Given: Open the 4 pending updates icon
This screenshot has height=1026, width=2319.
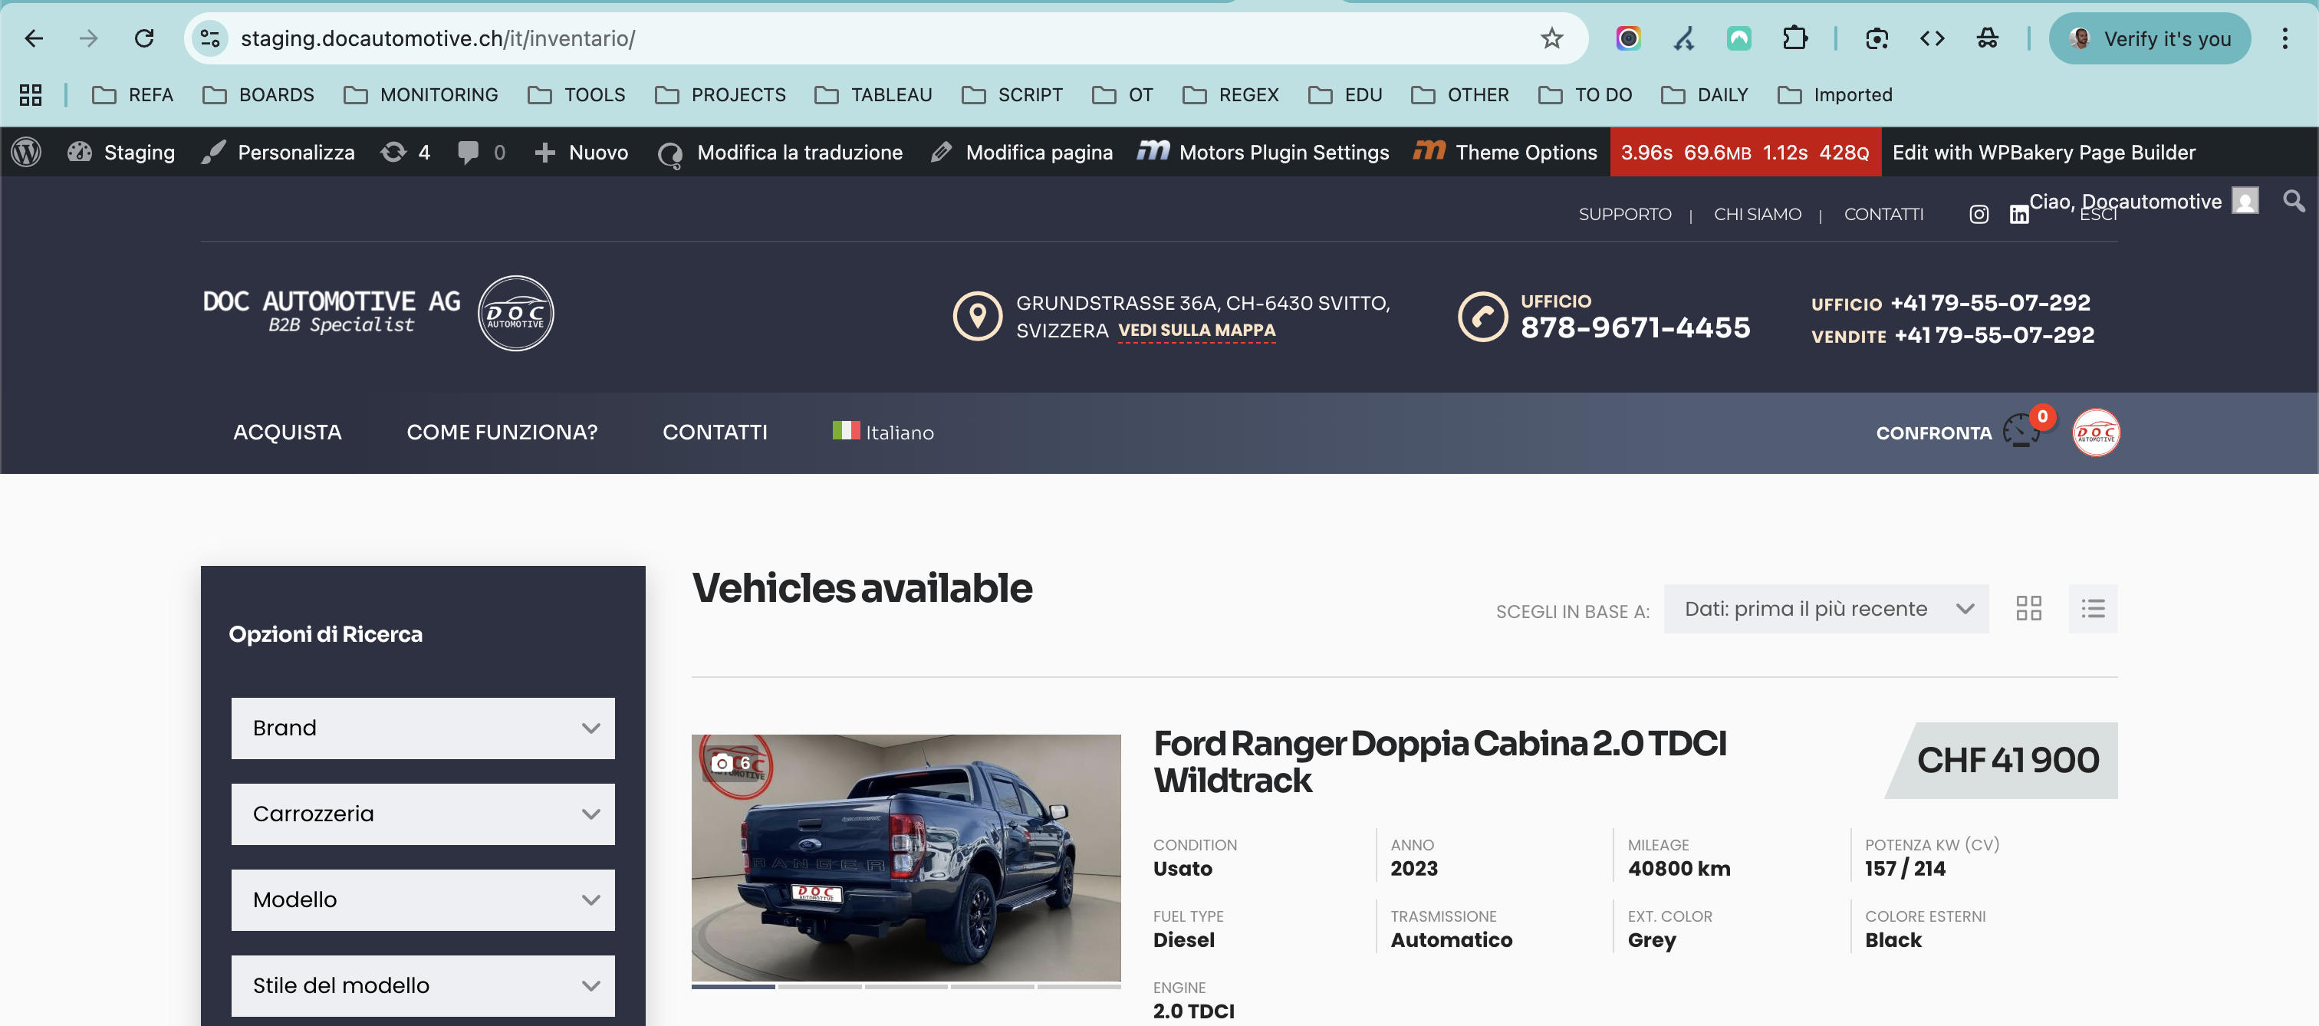Looking at the screenshot, I should (x=405, y=152).
